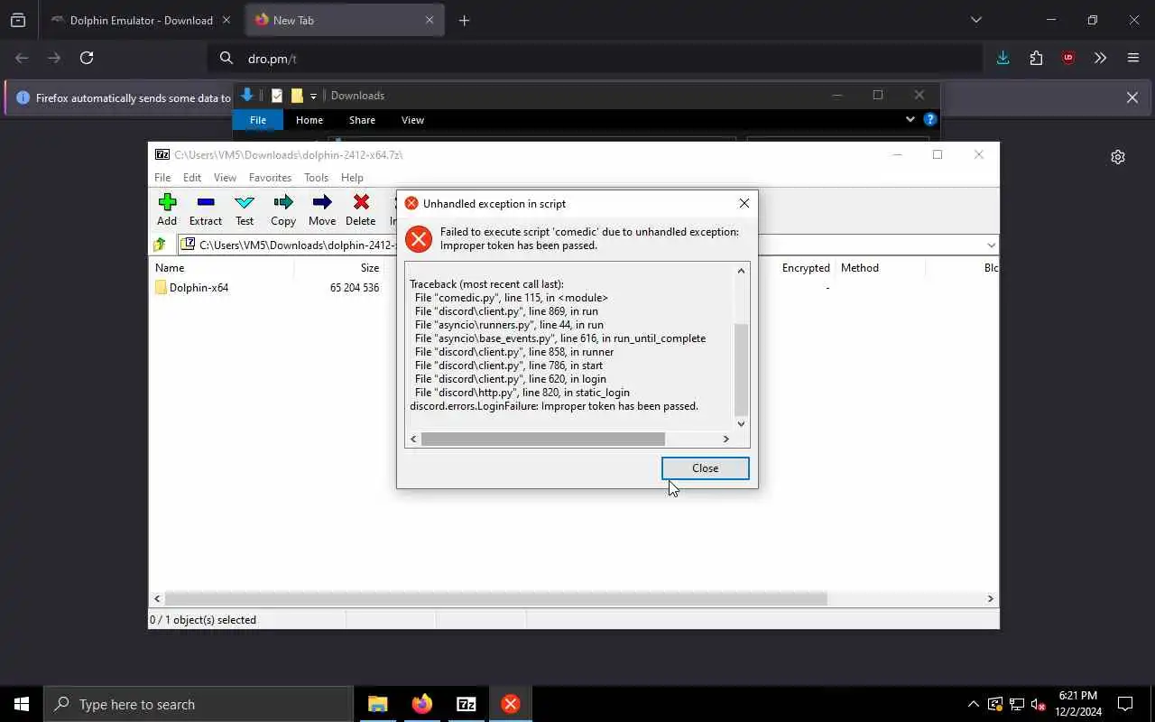Click the Close button in error dialog

[x=705, y=468]
